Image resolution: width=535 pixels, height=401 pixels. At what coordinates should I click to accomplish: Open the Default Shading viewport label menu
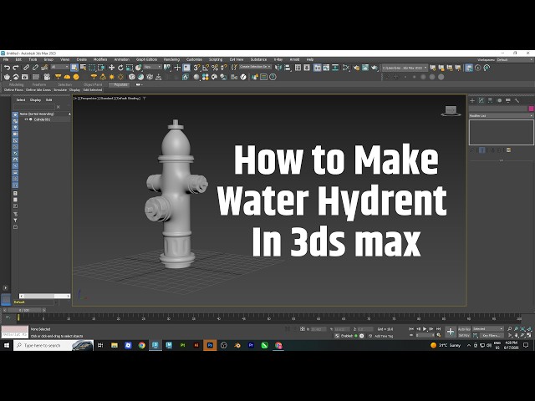tap(128, 99)
